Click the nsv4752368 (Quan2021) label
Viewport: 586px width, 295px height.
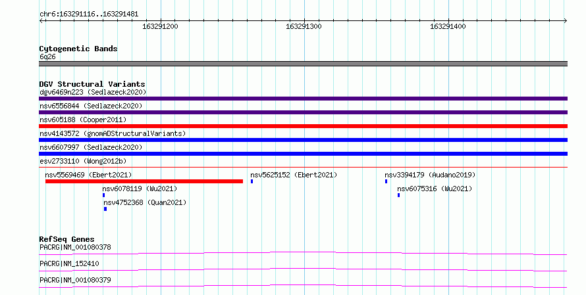(x=145, y=202)
